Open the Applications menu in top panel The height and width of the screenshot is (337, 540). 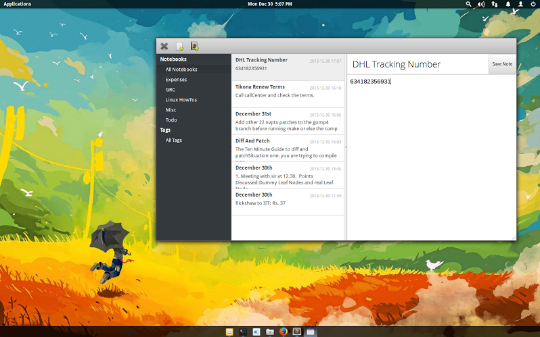(17, 4)
